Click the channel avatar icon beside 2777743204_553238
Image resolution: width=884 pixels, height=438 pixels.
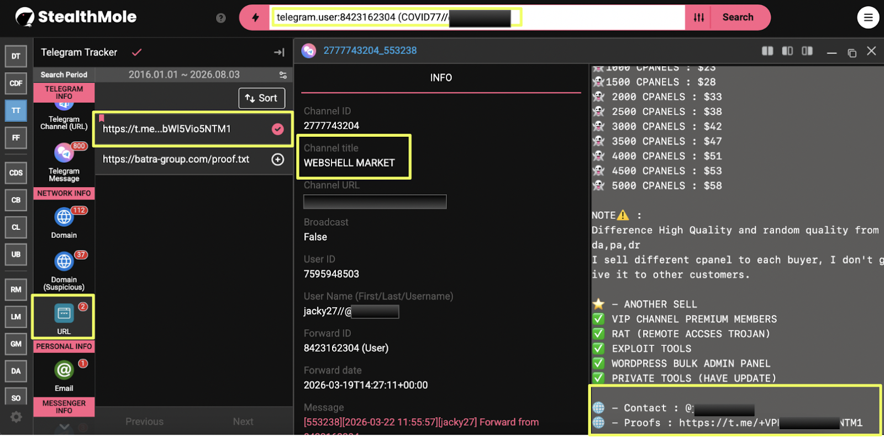pos(308,51)
